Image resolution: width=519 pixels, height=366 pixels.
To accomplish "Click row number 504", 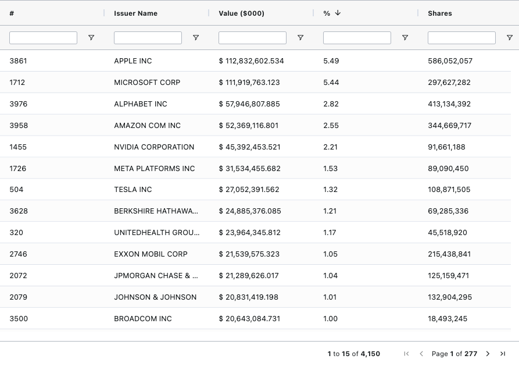I will tap(16, 190).
